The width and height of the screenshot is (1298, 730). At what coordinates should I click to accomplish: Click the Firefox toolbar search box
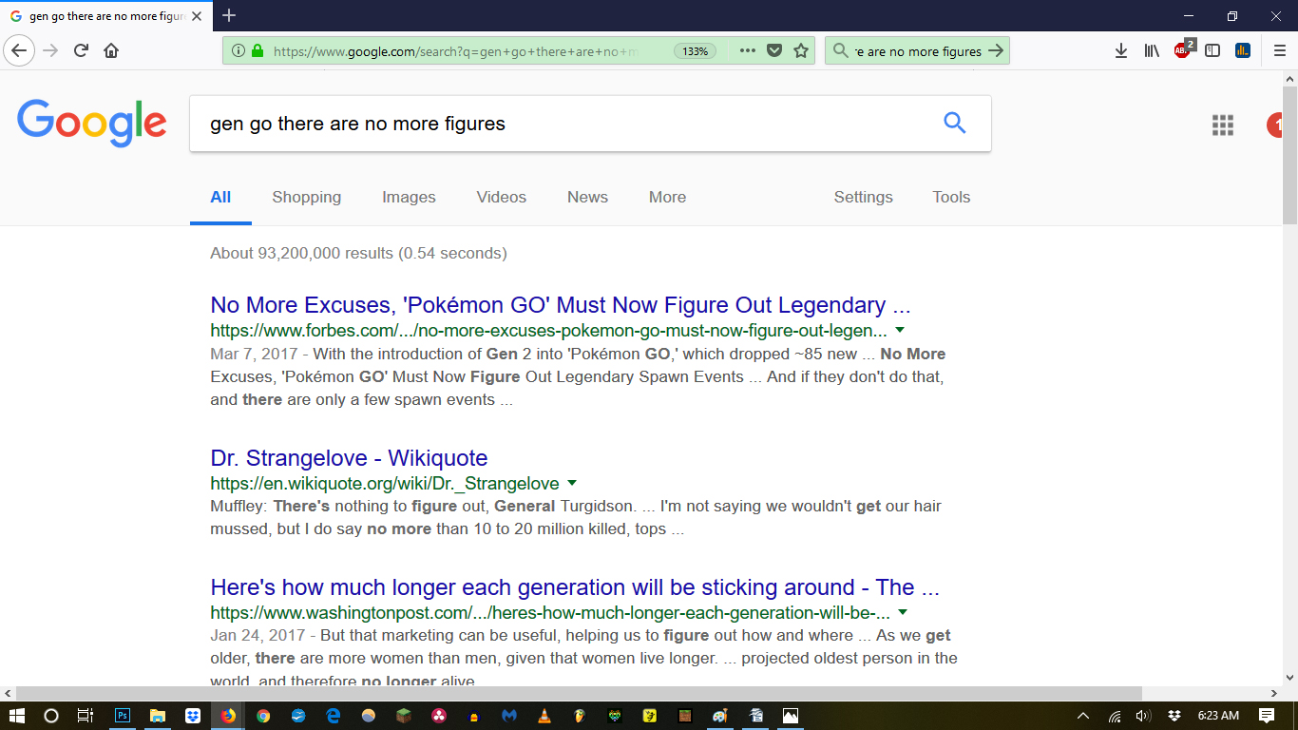[x=917, y=51]
